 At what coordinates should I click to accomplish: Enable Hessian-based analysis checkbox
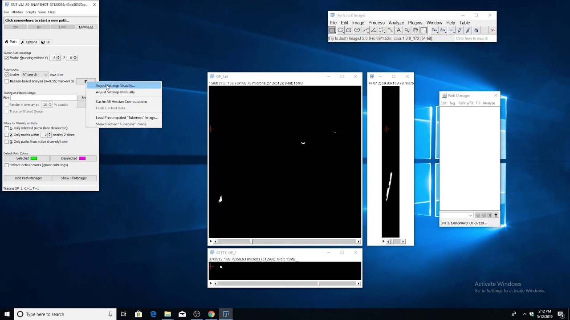click(6, 81)
